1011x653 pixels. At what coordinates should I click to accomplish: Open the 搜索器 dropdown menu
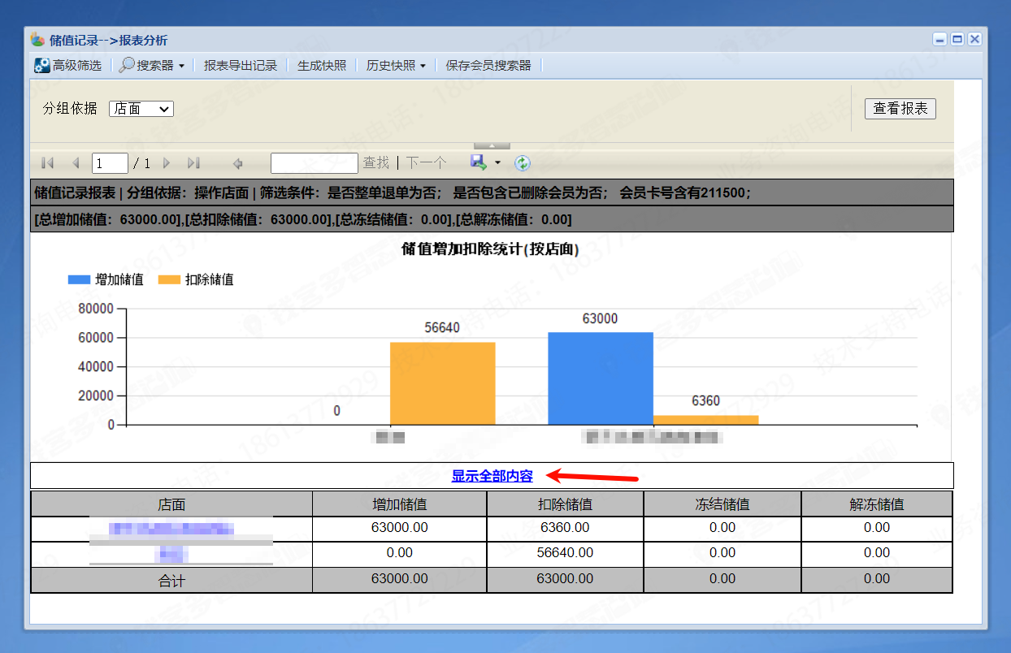click(152, 65)
